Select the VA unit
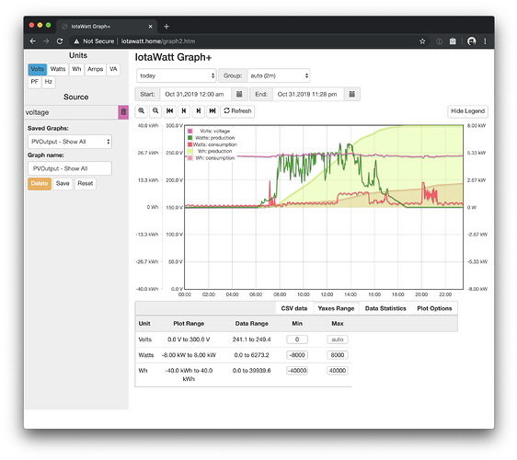517x460 pixels. (x=113, y=69)
